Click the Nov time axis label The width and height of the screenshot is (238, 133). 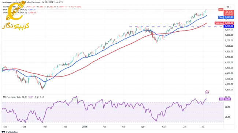[45, 127]
